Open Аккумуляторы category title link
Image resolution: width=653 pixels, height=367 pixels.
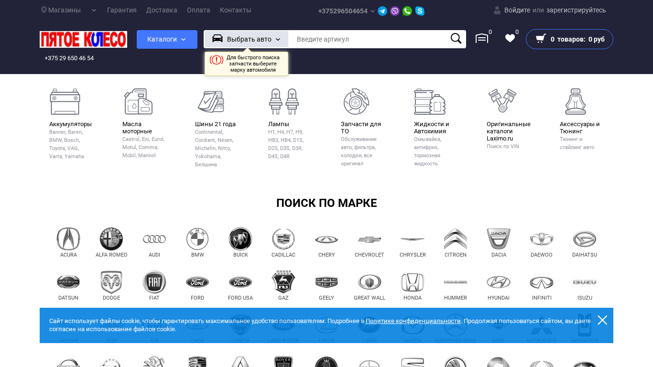(70, 124)
